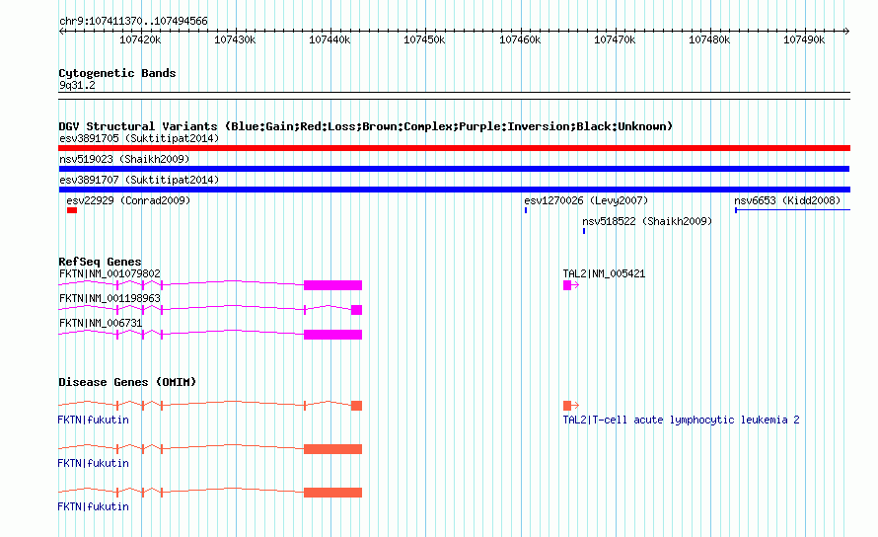The height and width of the screenshot is (537, 878).
Task: Click the DGV Structural Variants track title
Action: (x=365, y=126)
